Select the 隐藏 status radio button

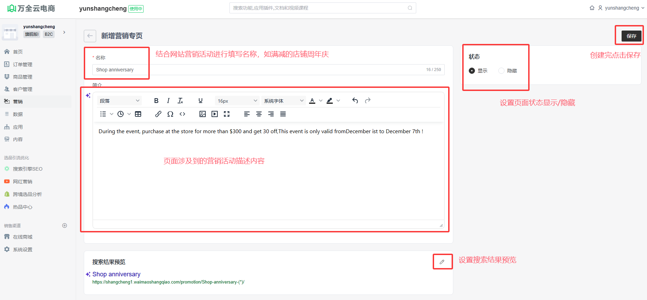501,71
